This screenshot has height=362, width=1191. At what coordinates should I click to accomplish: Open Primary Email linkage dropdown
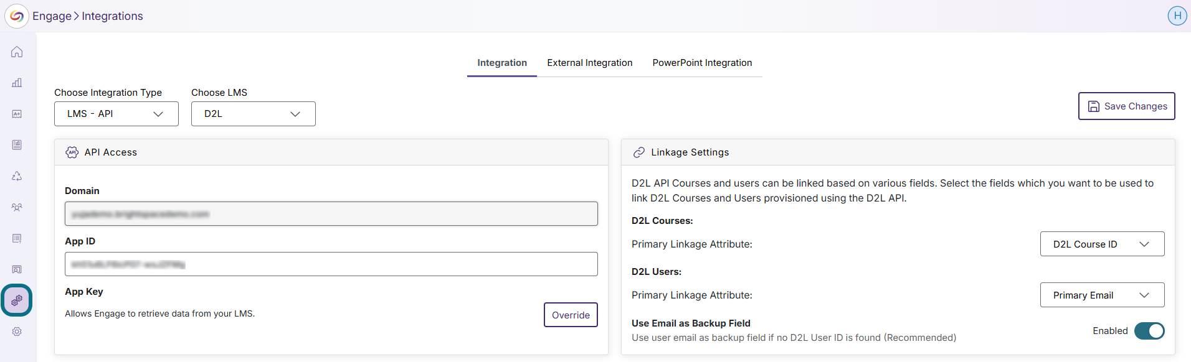(1102, 295)
